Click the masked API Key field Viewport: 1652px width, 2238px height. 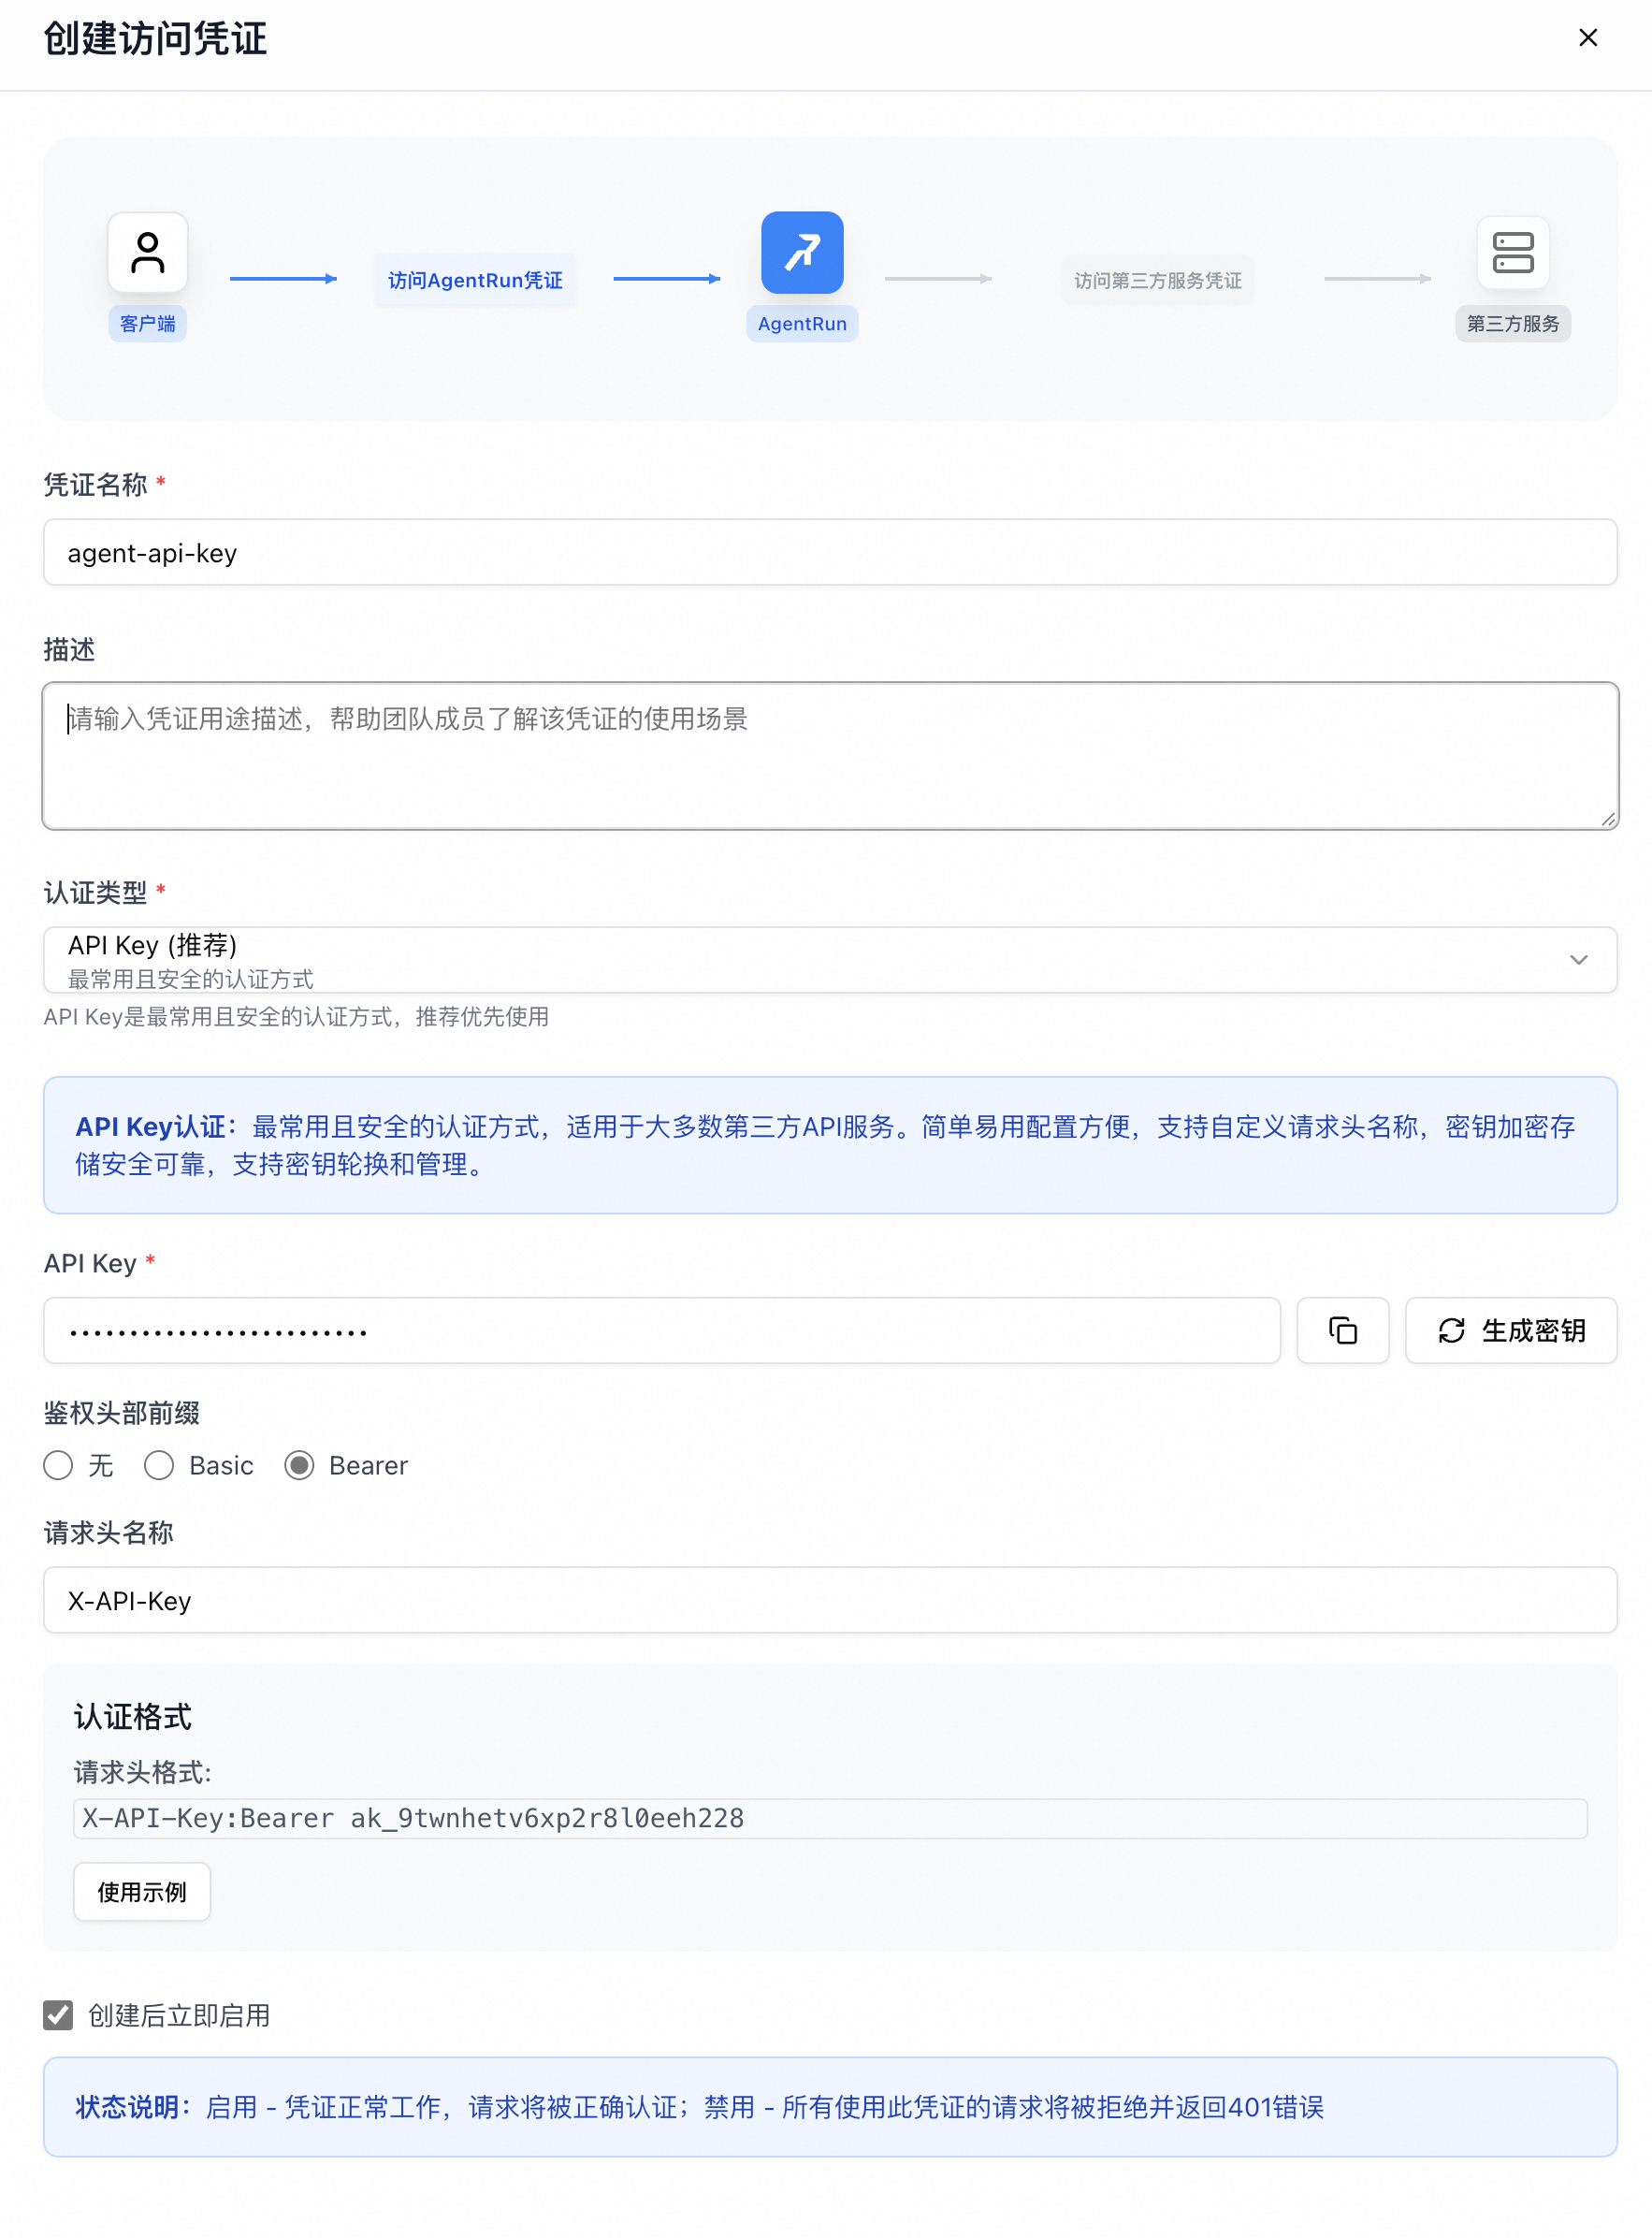point(662,1330)
